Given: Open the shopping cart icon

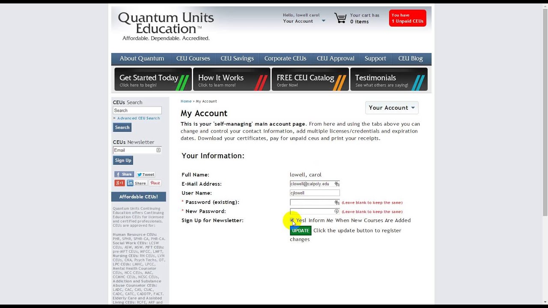Looking at the screenshot, I should click(340, 18).
